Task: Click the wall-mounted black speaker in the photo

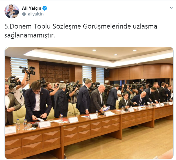Action: click(107, 73)
